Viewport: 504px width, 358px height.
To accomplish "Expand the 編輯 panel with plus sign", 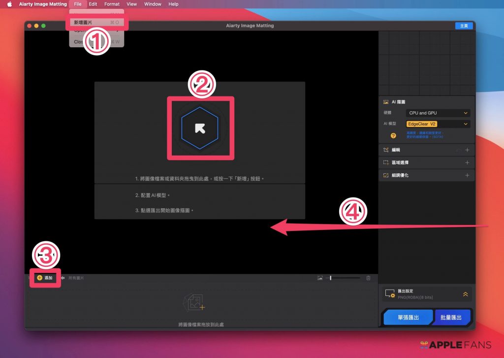I will tap(467, 150).
